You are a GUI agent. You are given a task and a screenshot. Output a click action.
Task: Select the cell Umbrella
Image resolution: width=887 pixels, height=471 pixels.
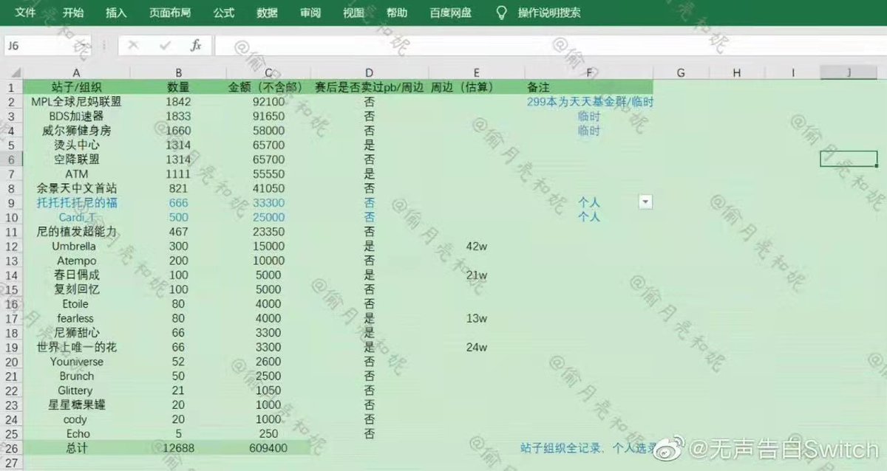(x=76, y=246)
